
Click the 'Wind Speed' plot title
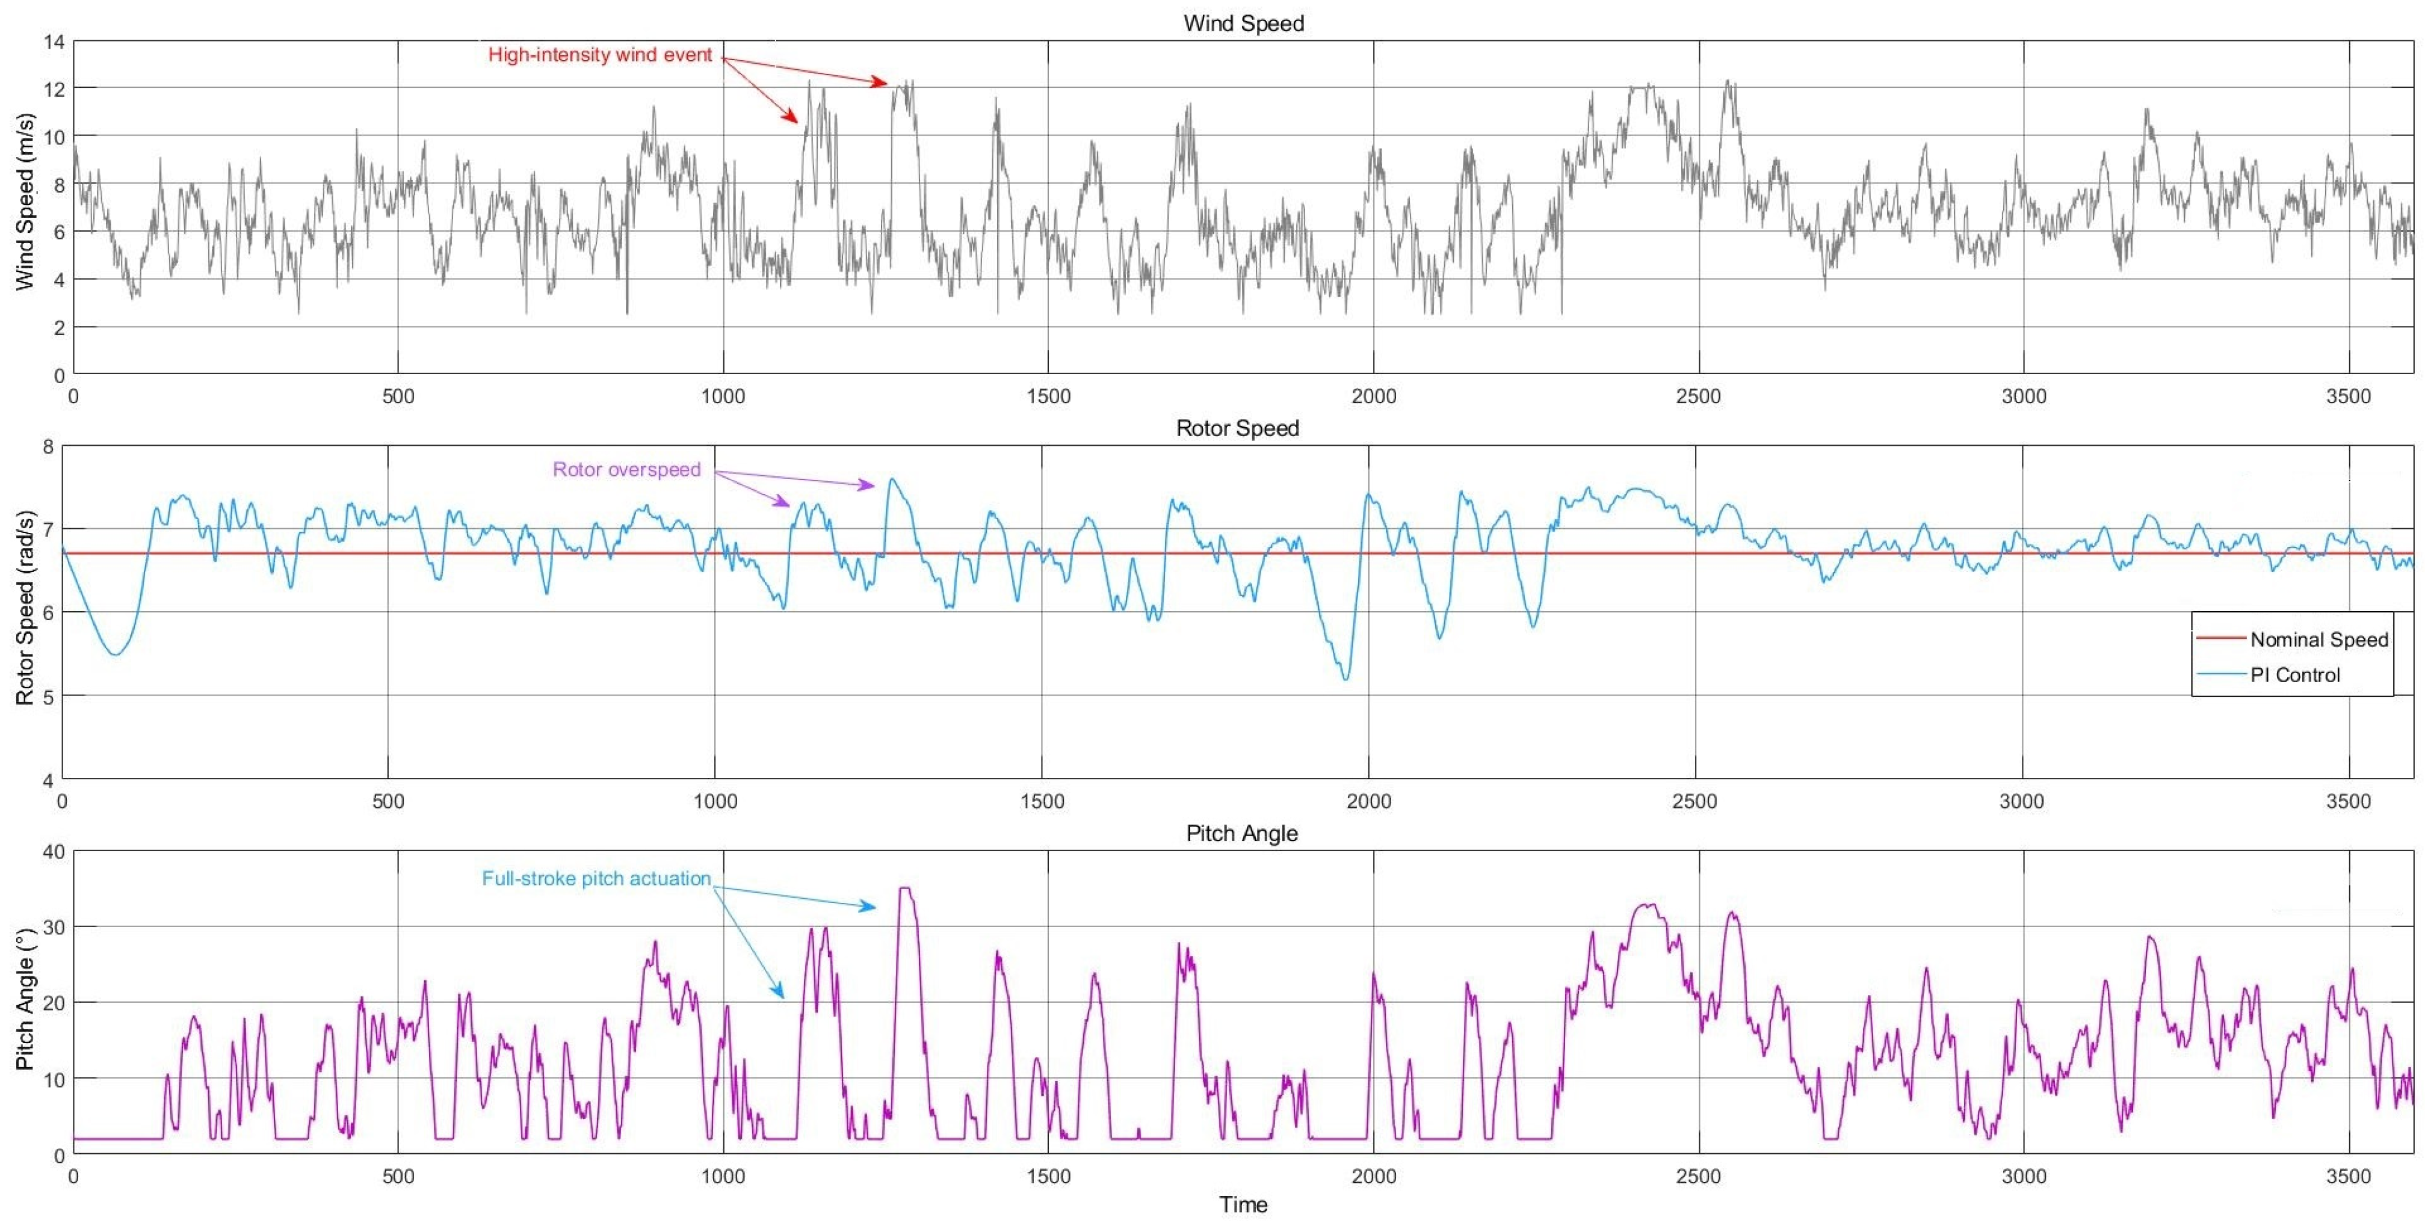(x=1243, y=23)
